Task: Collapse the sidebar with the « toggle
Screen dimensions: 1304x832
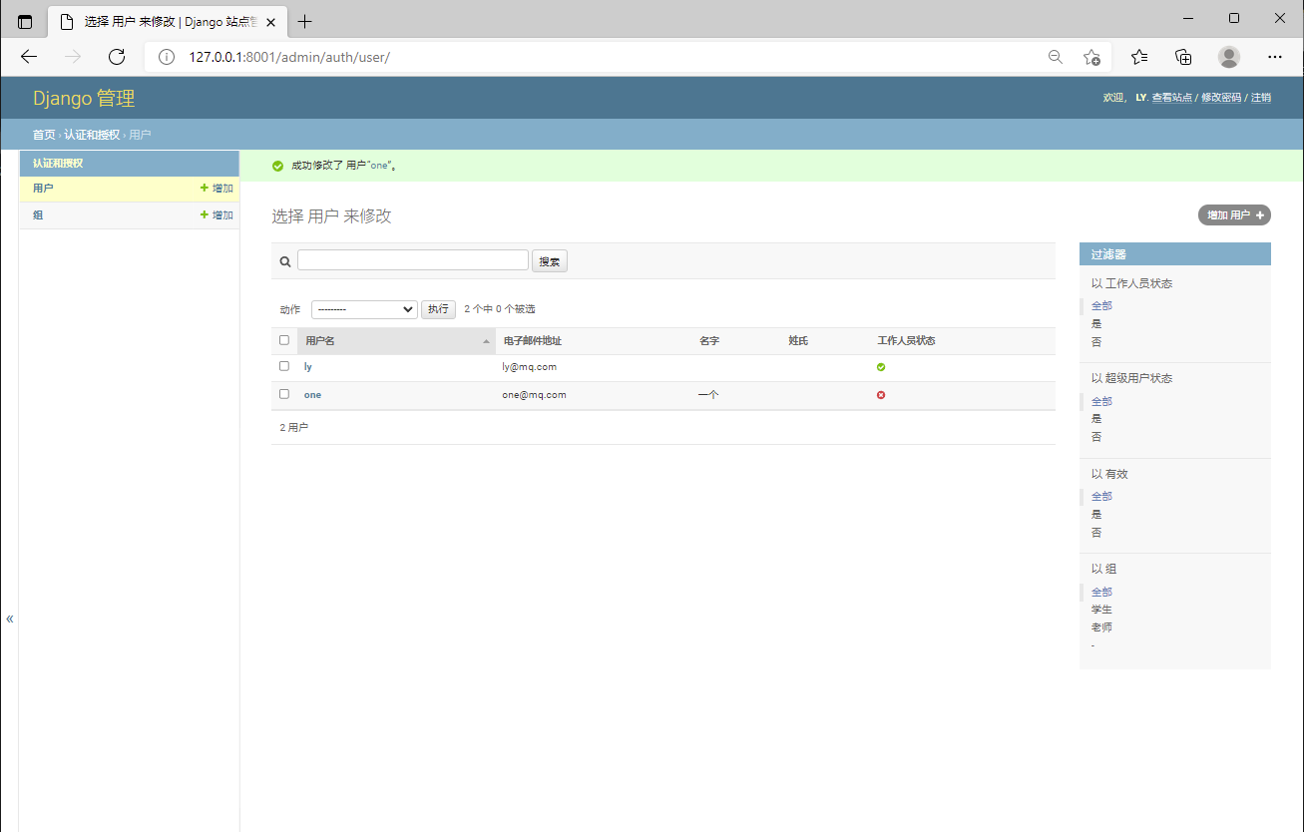Action: [10, 619]
